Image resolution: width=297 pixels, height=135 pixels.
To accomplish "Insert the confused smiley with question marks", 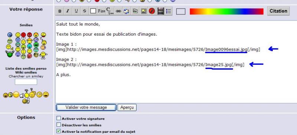I will (x=23, y=41).
